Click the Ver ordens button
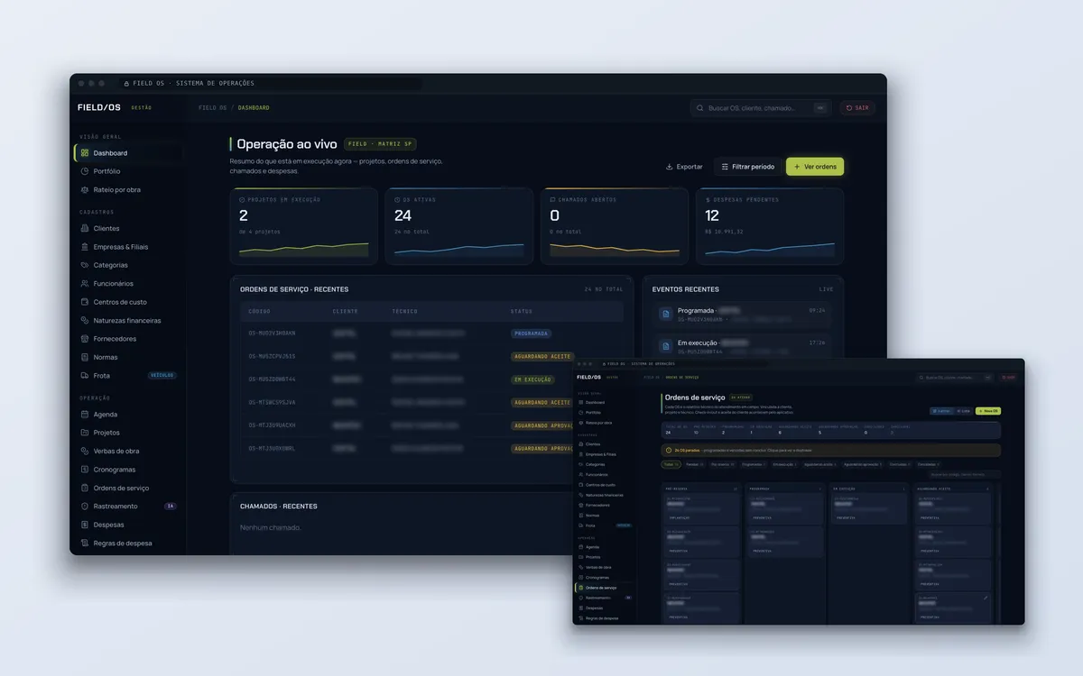The image size is (1083, 676). point(815,167)
